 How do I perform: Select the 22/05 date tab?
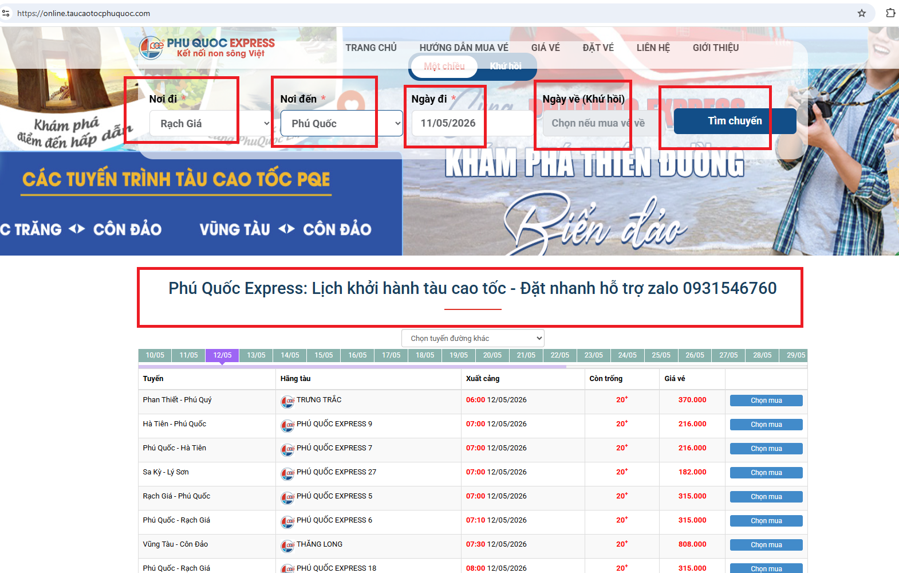point(560,355)
